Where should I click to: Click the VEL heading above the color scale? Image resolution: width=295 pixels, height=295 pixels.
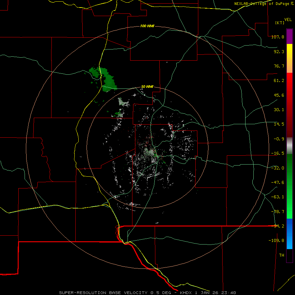coord(288,20)
